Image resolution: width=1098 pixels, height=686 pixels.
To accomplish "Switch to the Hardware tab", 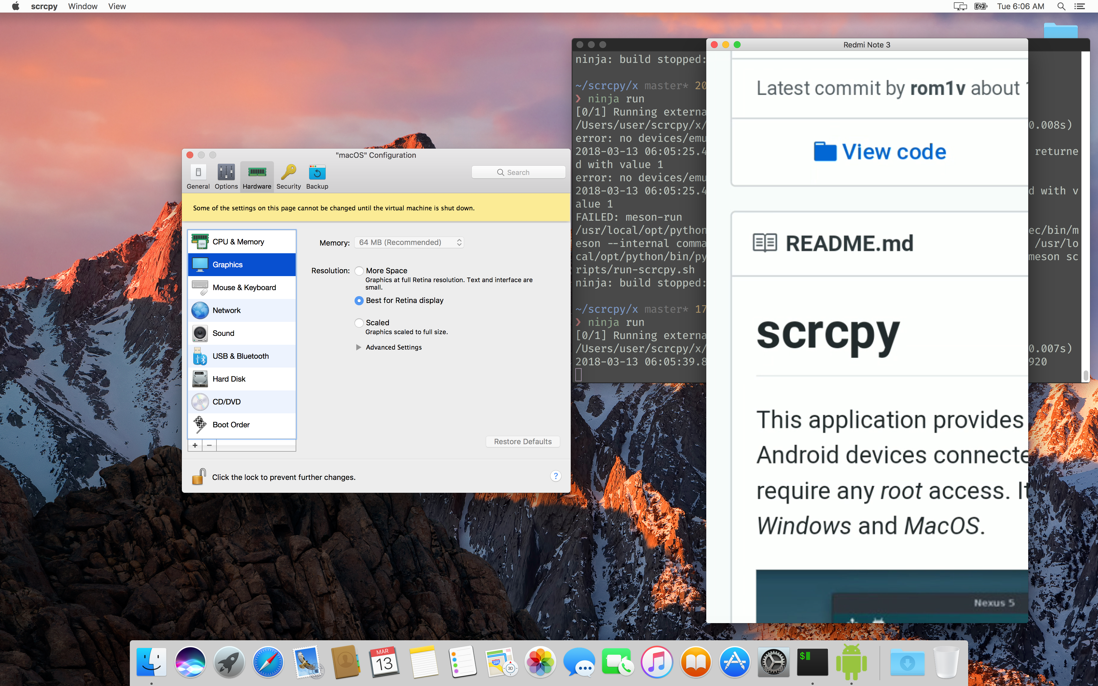I will [x=257, y=176].
